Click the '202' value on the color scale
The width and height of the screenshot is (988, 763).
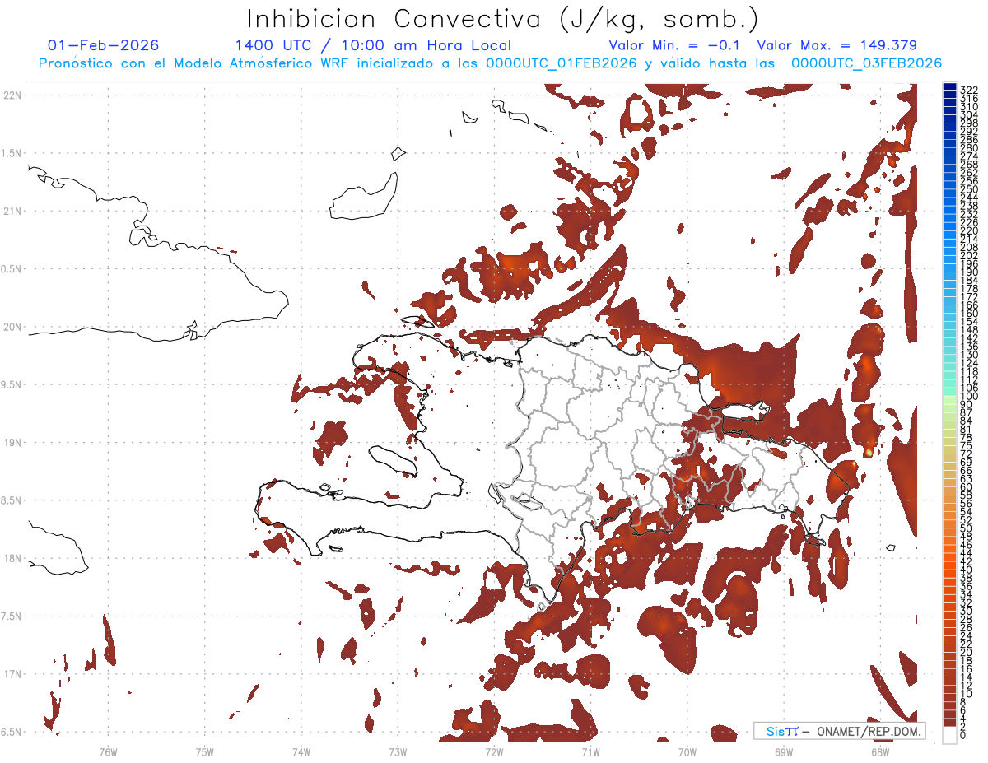pyautogui.click(x=968, y=255)
